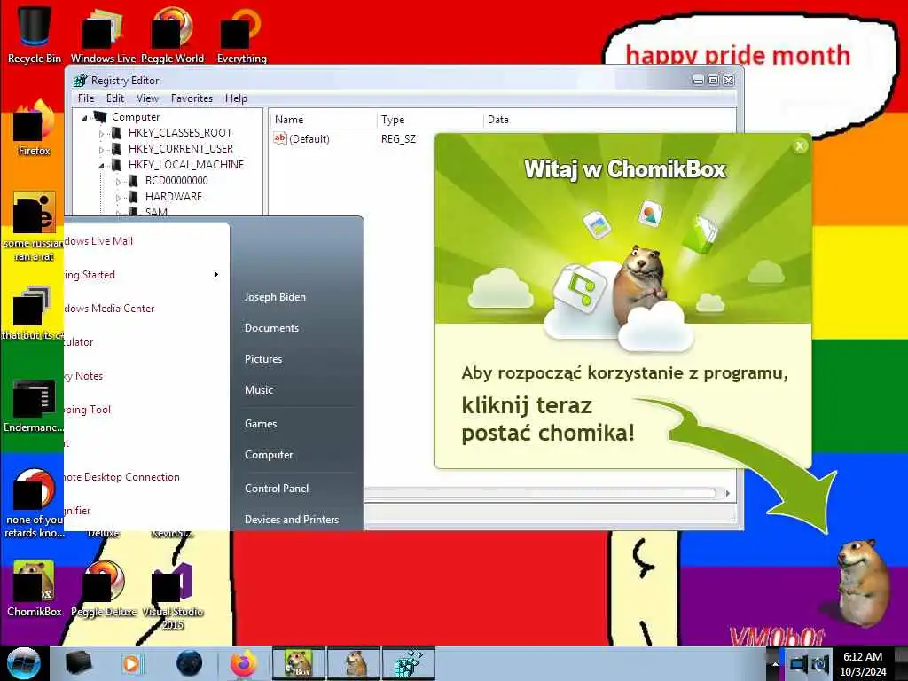Open Computer from the Start menu
Viewport: 908px width, 681px height.
coord(268,455)
